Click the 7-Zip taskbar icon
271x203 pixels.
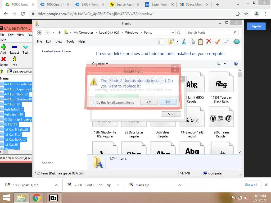[x=53, y=198]
